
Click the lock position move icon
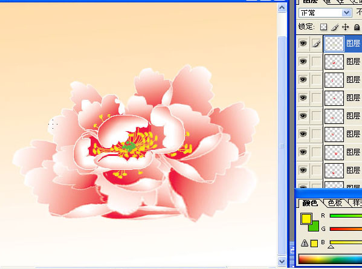(345, 27)
